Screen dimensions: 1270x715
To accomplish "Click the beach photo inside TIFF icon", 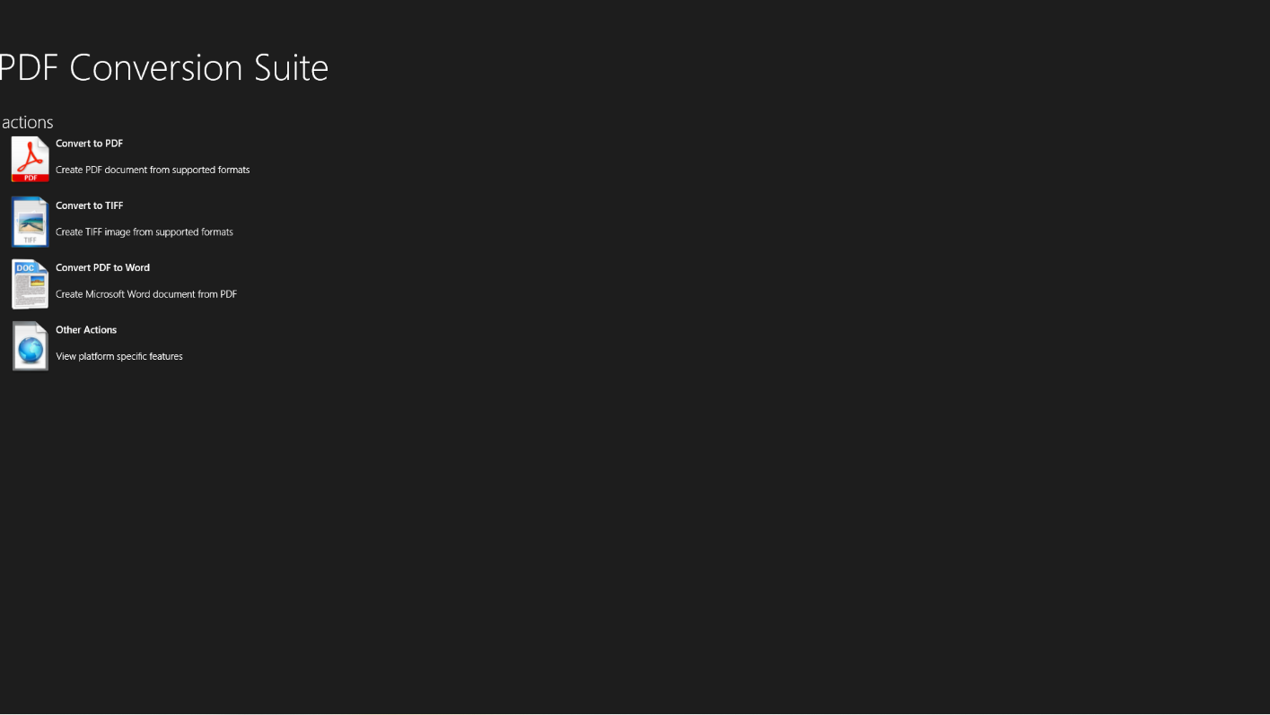I will coord(31,221).
